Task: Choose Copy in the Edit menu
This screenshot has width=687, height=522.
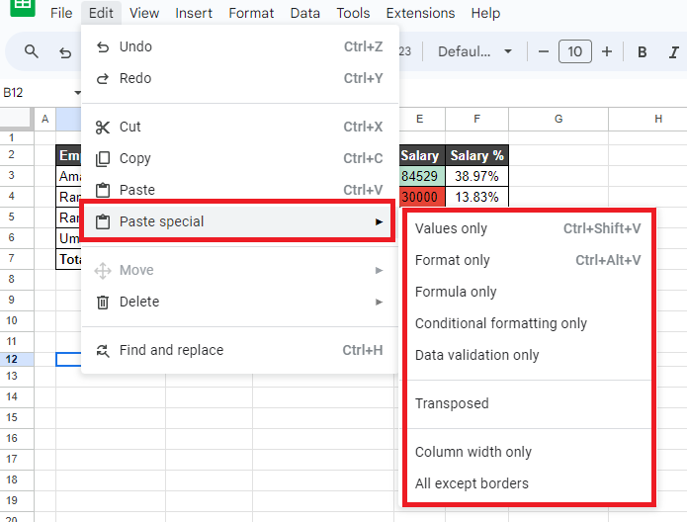Action: (x=239, y=158)
